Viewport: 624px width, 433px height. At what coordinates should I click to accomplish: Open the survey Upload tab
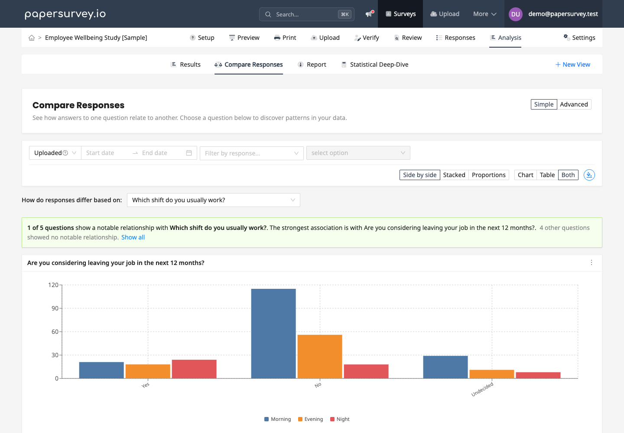pos(325,38)
